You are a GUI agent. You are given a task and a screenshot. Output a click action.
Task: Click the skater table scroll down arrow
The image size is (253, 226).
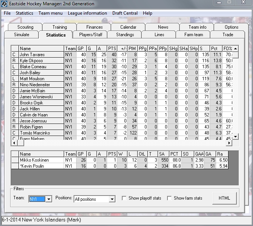[x=235, y=137]
